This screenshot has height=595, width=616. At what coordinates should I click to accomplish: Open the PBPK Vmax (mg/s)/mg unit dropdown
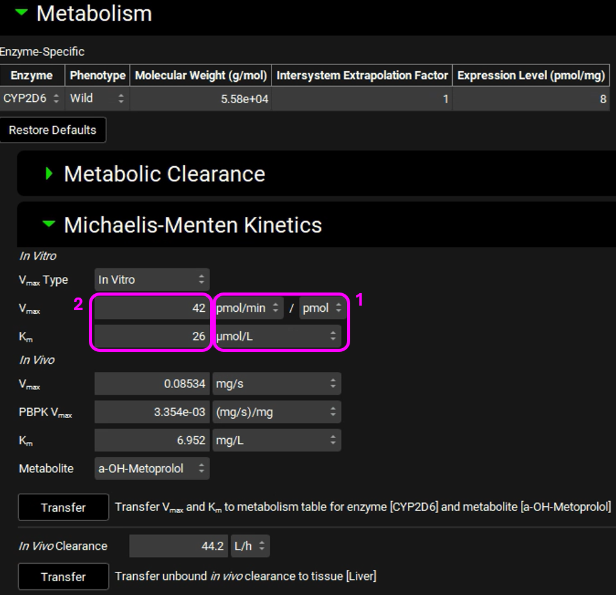point(277,412)
